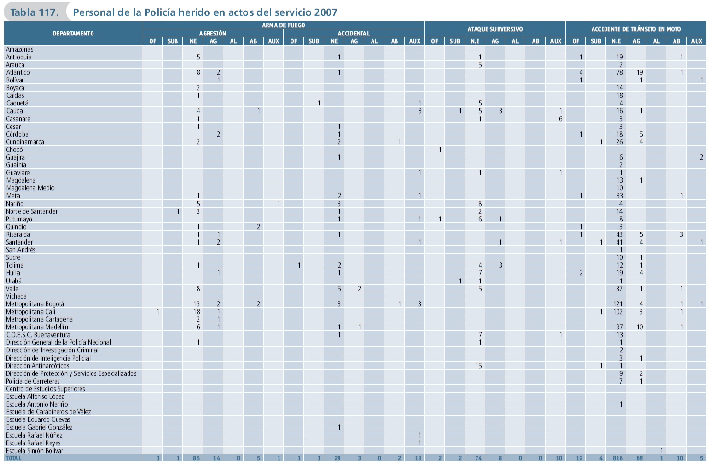Viewport: 710px width, 466px height.
Task: Click the Metropolitana Bogotá row label
Action: (35, 304)
